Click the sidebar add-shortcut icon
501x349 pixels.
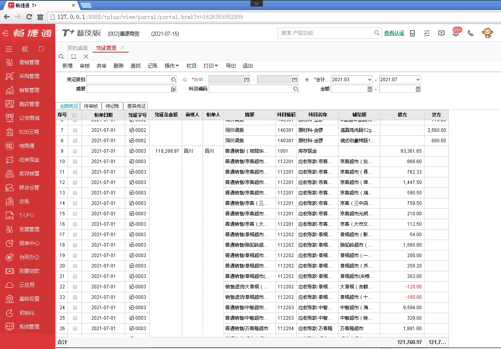42,49
